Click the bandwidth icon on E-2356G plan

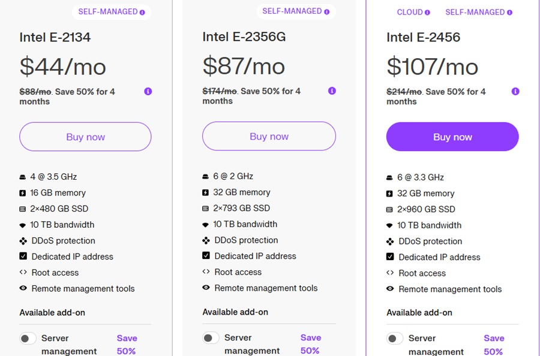point(206,225)
